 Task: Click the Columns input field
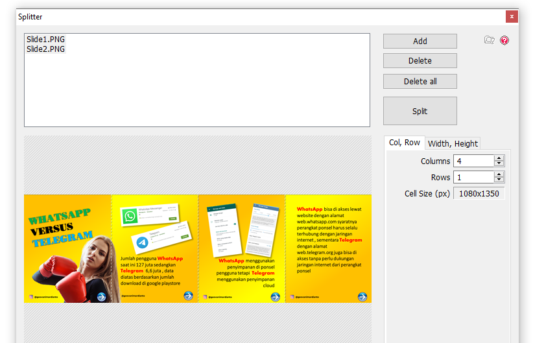pyautogui.click(x=473, y=161)
